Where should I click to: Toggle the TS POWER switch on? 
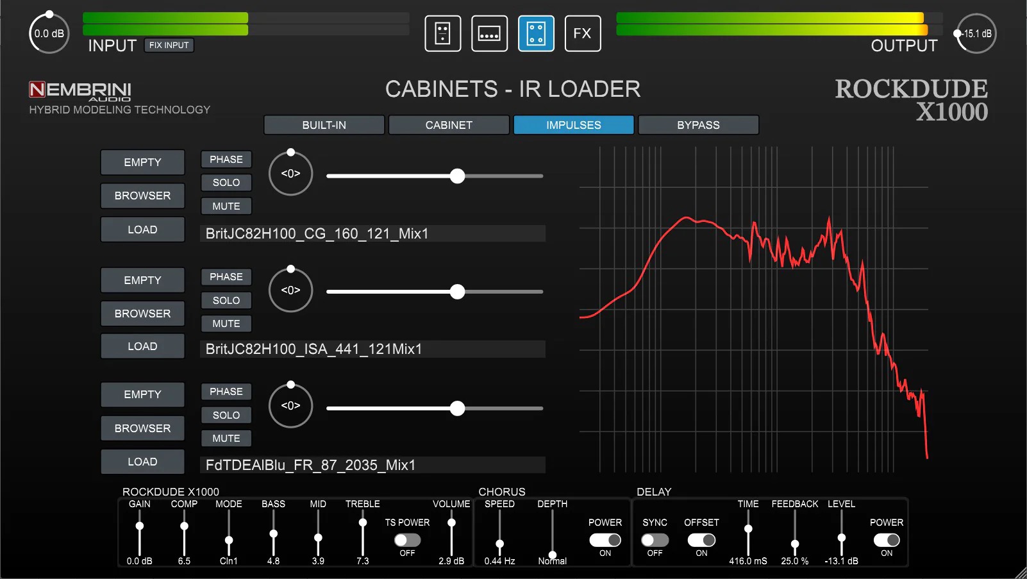pyautogui.click(x=407, y=540)
